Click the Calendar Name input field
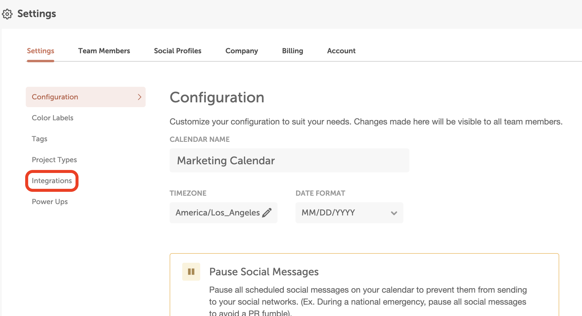Image resolution: width=582 pixels, height=316 pixels. pos(290,160)
